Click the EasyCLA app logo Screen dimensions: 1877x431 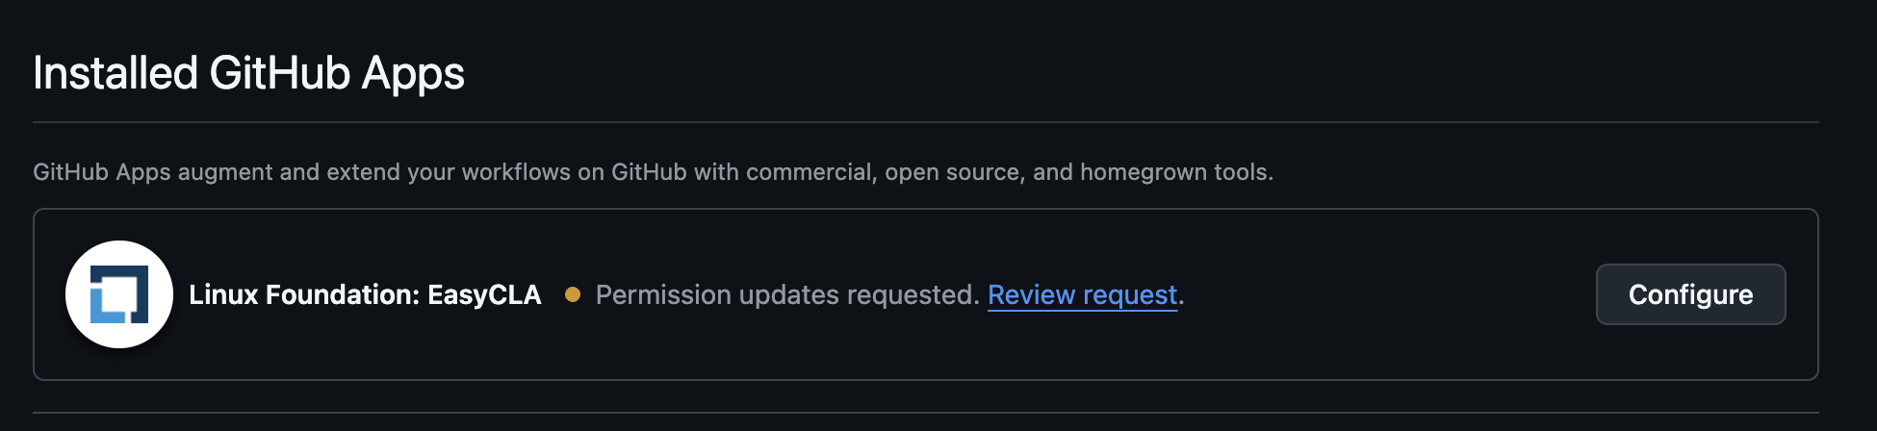pyautogui.click(x=119, y=294)
